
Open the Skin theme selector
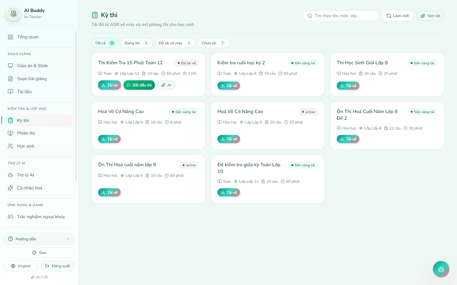click(39, 253)
